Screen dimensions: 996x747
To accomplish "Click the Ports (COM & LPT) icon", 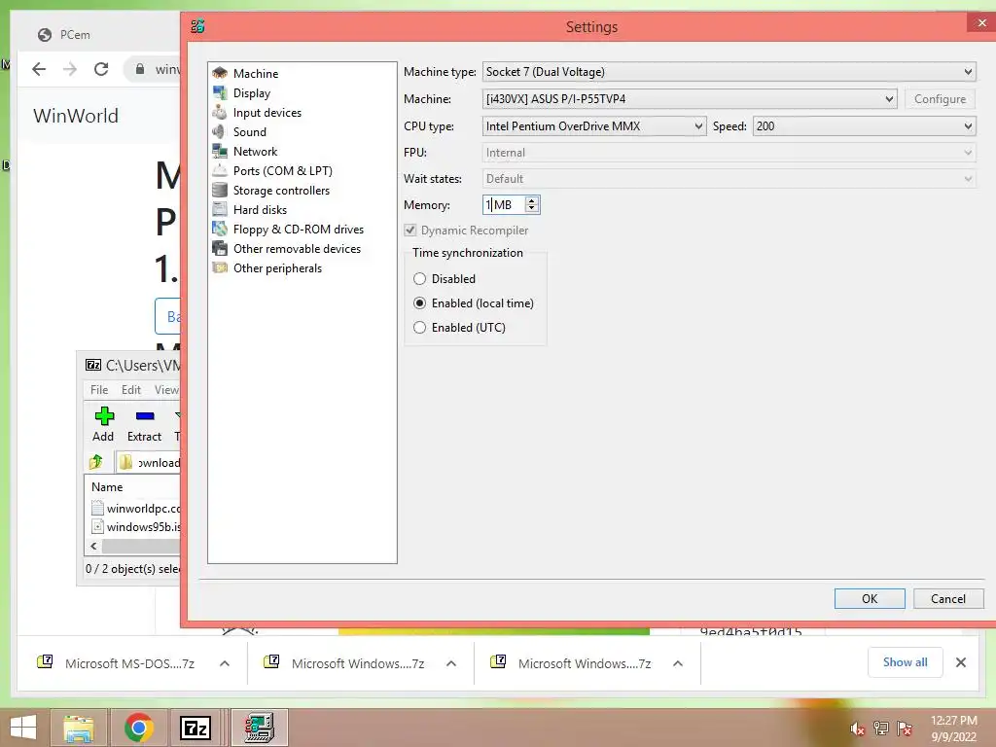I will pos(220,171).
